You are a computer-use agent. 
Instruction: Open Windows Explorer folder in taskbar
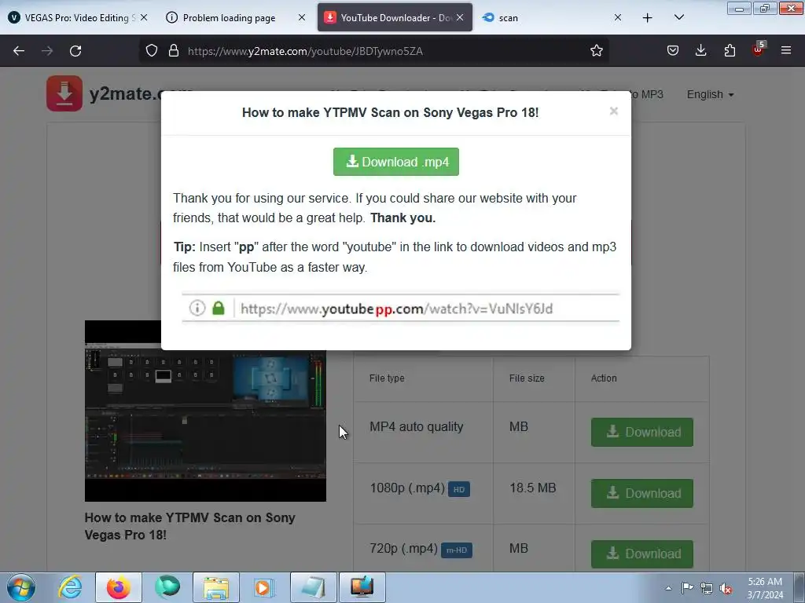[216, 587]
